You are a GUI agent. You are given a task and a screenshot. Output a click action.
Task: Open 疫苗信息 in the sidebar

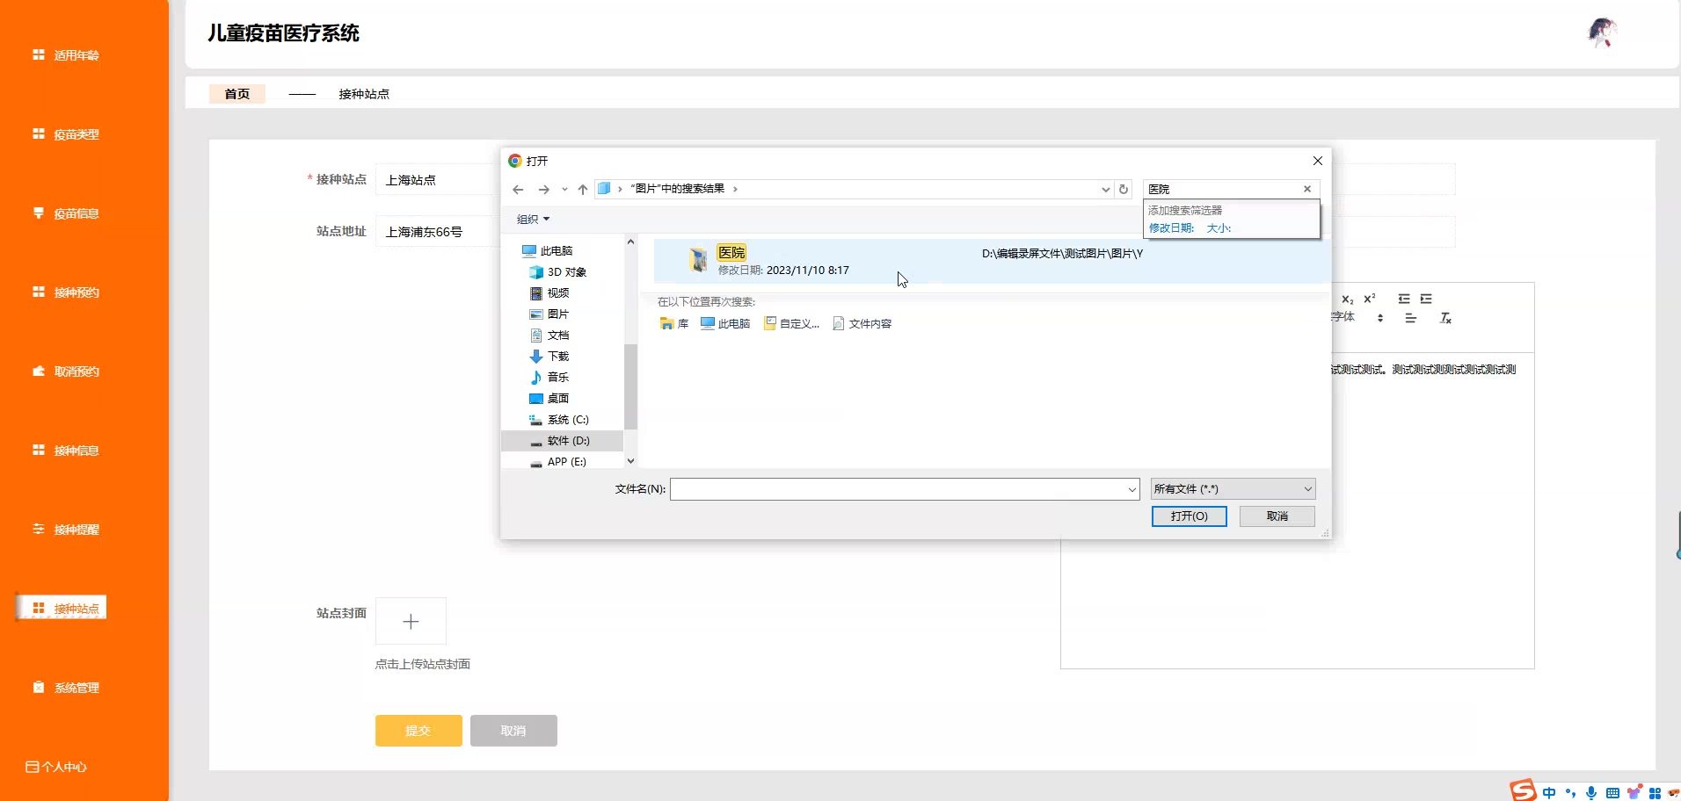pyautogui.click(x=66, y=213)
